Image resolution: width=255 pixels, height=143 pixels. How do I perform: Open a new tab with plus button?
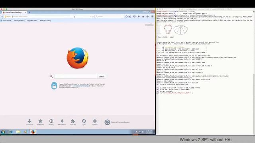(x=29, y=12)
